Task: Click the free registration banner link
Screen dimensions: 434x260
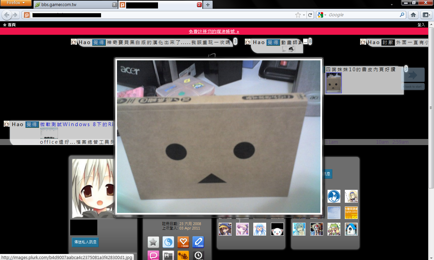Action: (x=214, y=31)
